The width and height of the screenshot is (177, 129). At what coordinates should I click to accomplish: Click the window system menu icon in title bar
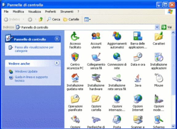point(4,5)
